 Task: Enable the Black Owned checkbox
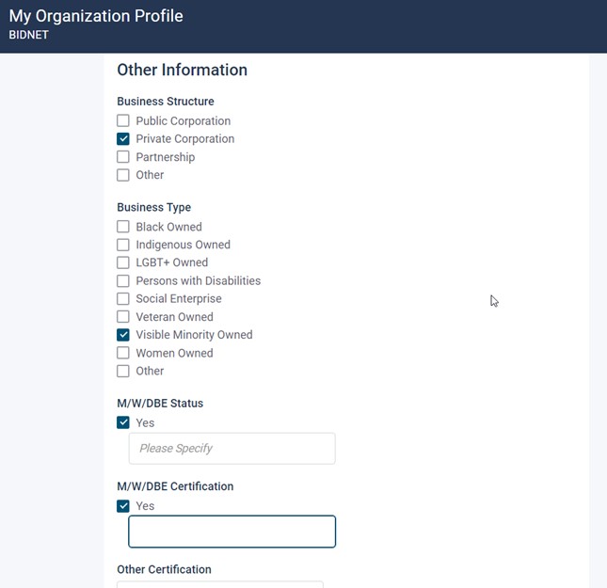(x=123, y=227)
